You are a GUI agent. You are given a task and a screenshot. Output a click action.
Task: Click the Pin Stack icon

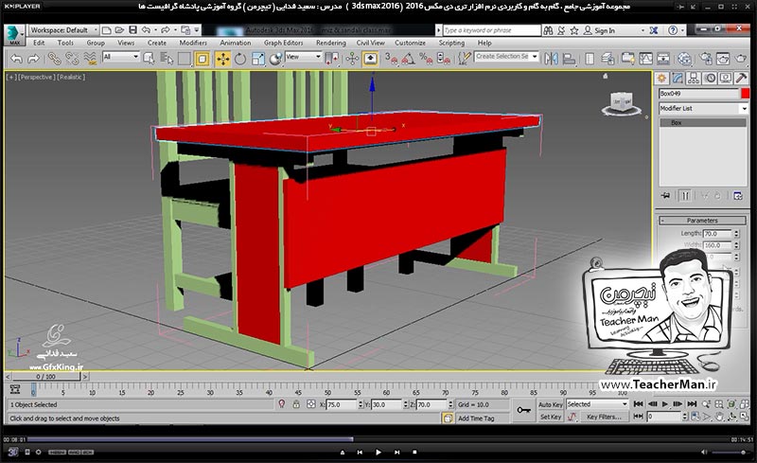[666, 196]
